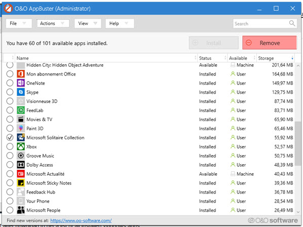Select the Mon abonnement Office checkbox

pos(10,74)
